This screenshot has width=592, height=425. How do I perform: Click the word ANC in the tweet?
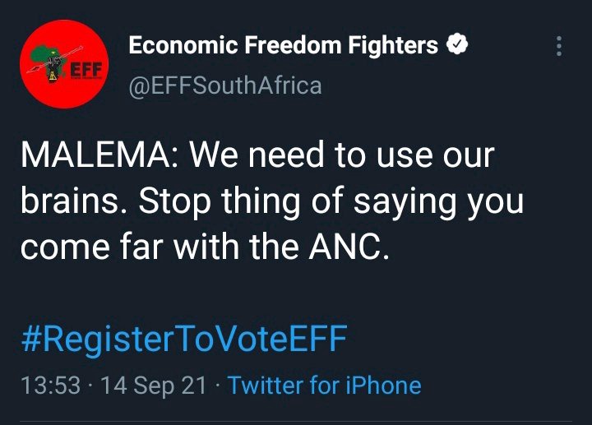click(349, 247)
